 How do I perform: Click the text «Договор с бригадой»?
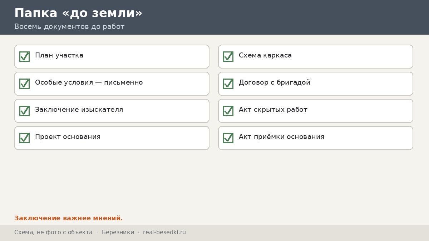point(275,82)
